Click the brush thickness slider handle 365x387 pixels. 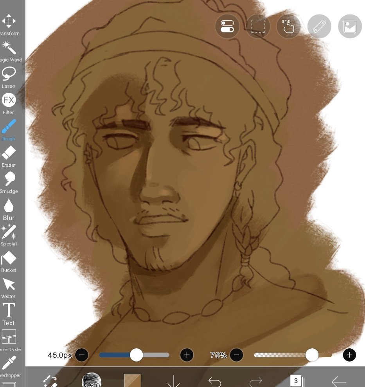136,355
